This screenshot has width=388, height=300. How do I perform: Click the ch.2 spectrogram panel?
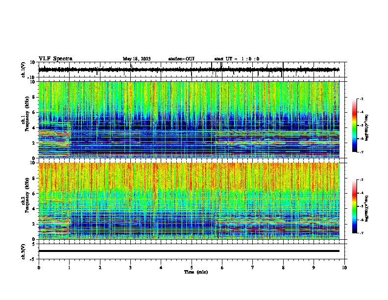[x=189, y=201]
